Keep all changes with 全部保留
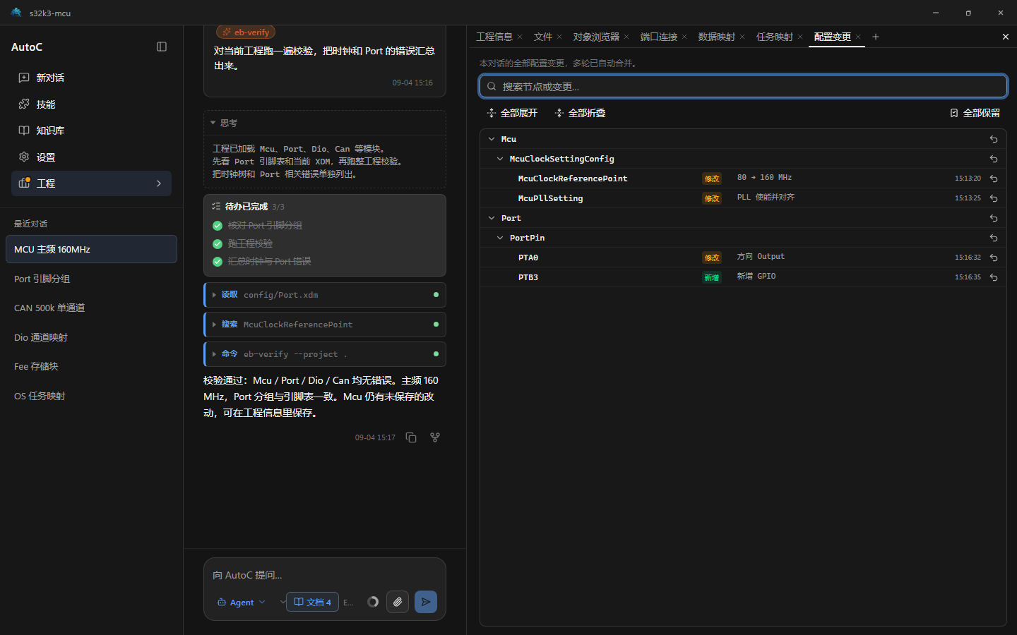Image resolution: width=1017 pixels, height=635 pixels. (x=975, y=113)
